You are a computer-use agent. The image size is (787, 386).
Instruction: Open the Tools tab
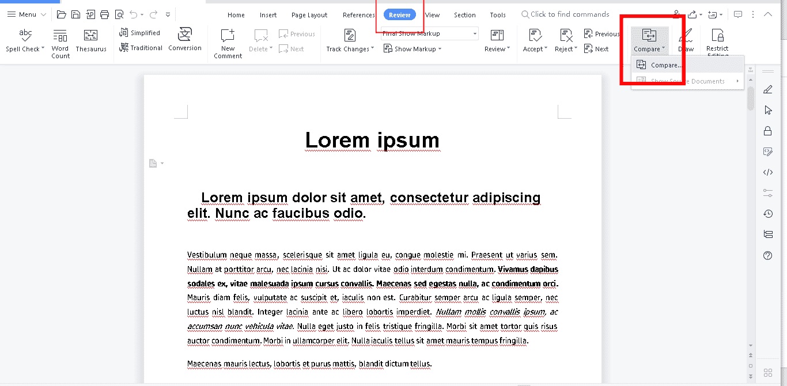coord(498,15)
